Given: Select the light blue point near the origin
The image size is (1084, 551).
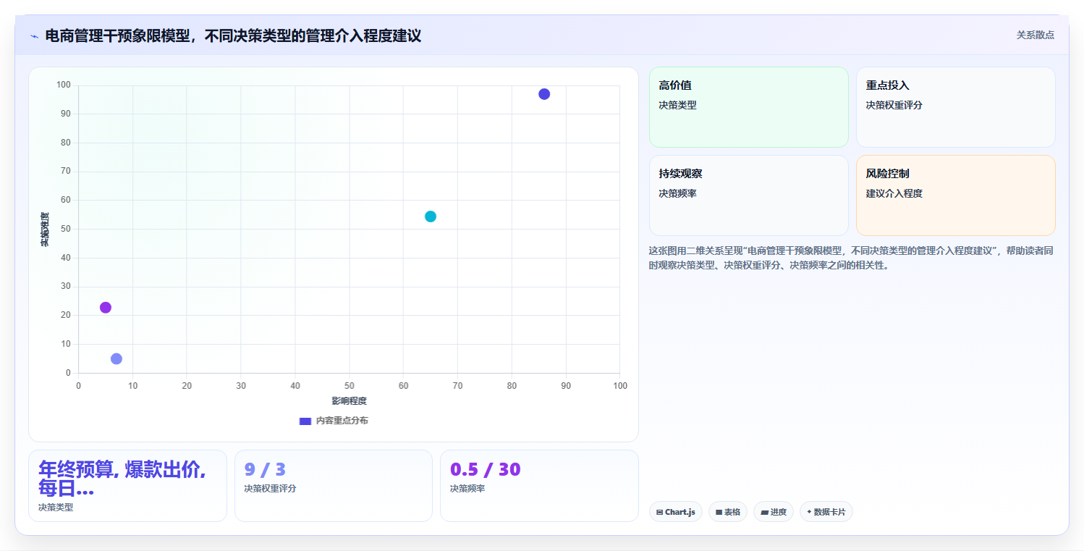Looking at the screenshot, I should pos(117,359).
